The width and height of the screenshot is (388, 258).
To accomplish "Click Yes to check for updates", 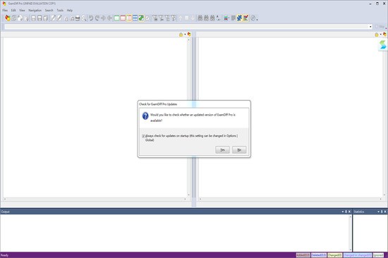I will tap(222, 149).
